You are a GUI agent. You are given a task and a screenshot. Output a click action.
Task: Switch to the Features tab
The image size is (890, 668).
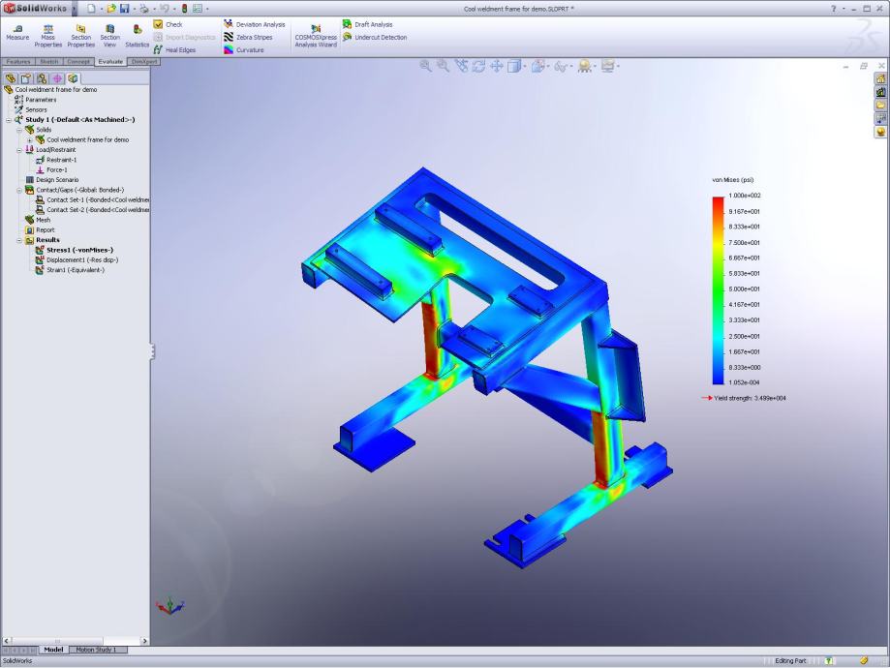tap(19, 60)
